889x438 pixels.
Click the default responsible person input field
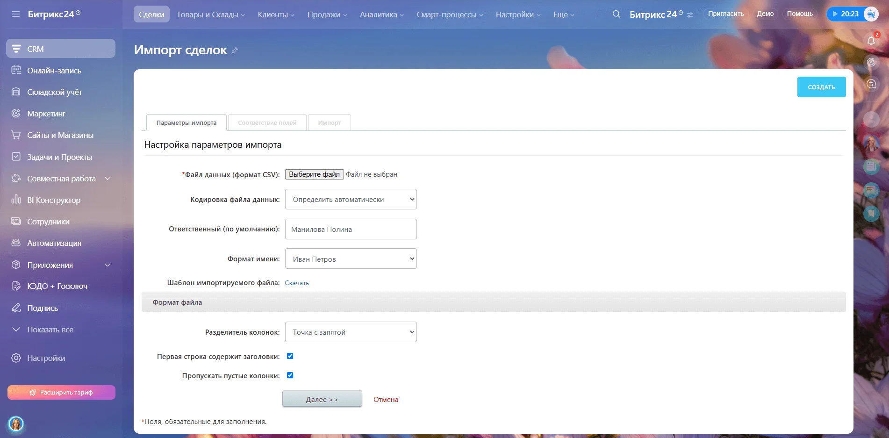pos(351,230)
